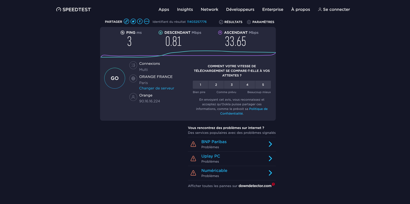Open the Politique de Confidentialité link
The height and width of the screenshot is (204, 410).
(x=244, y=111)
